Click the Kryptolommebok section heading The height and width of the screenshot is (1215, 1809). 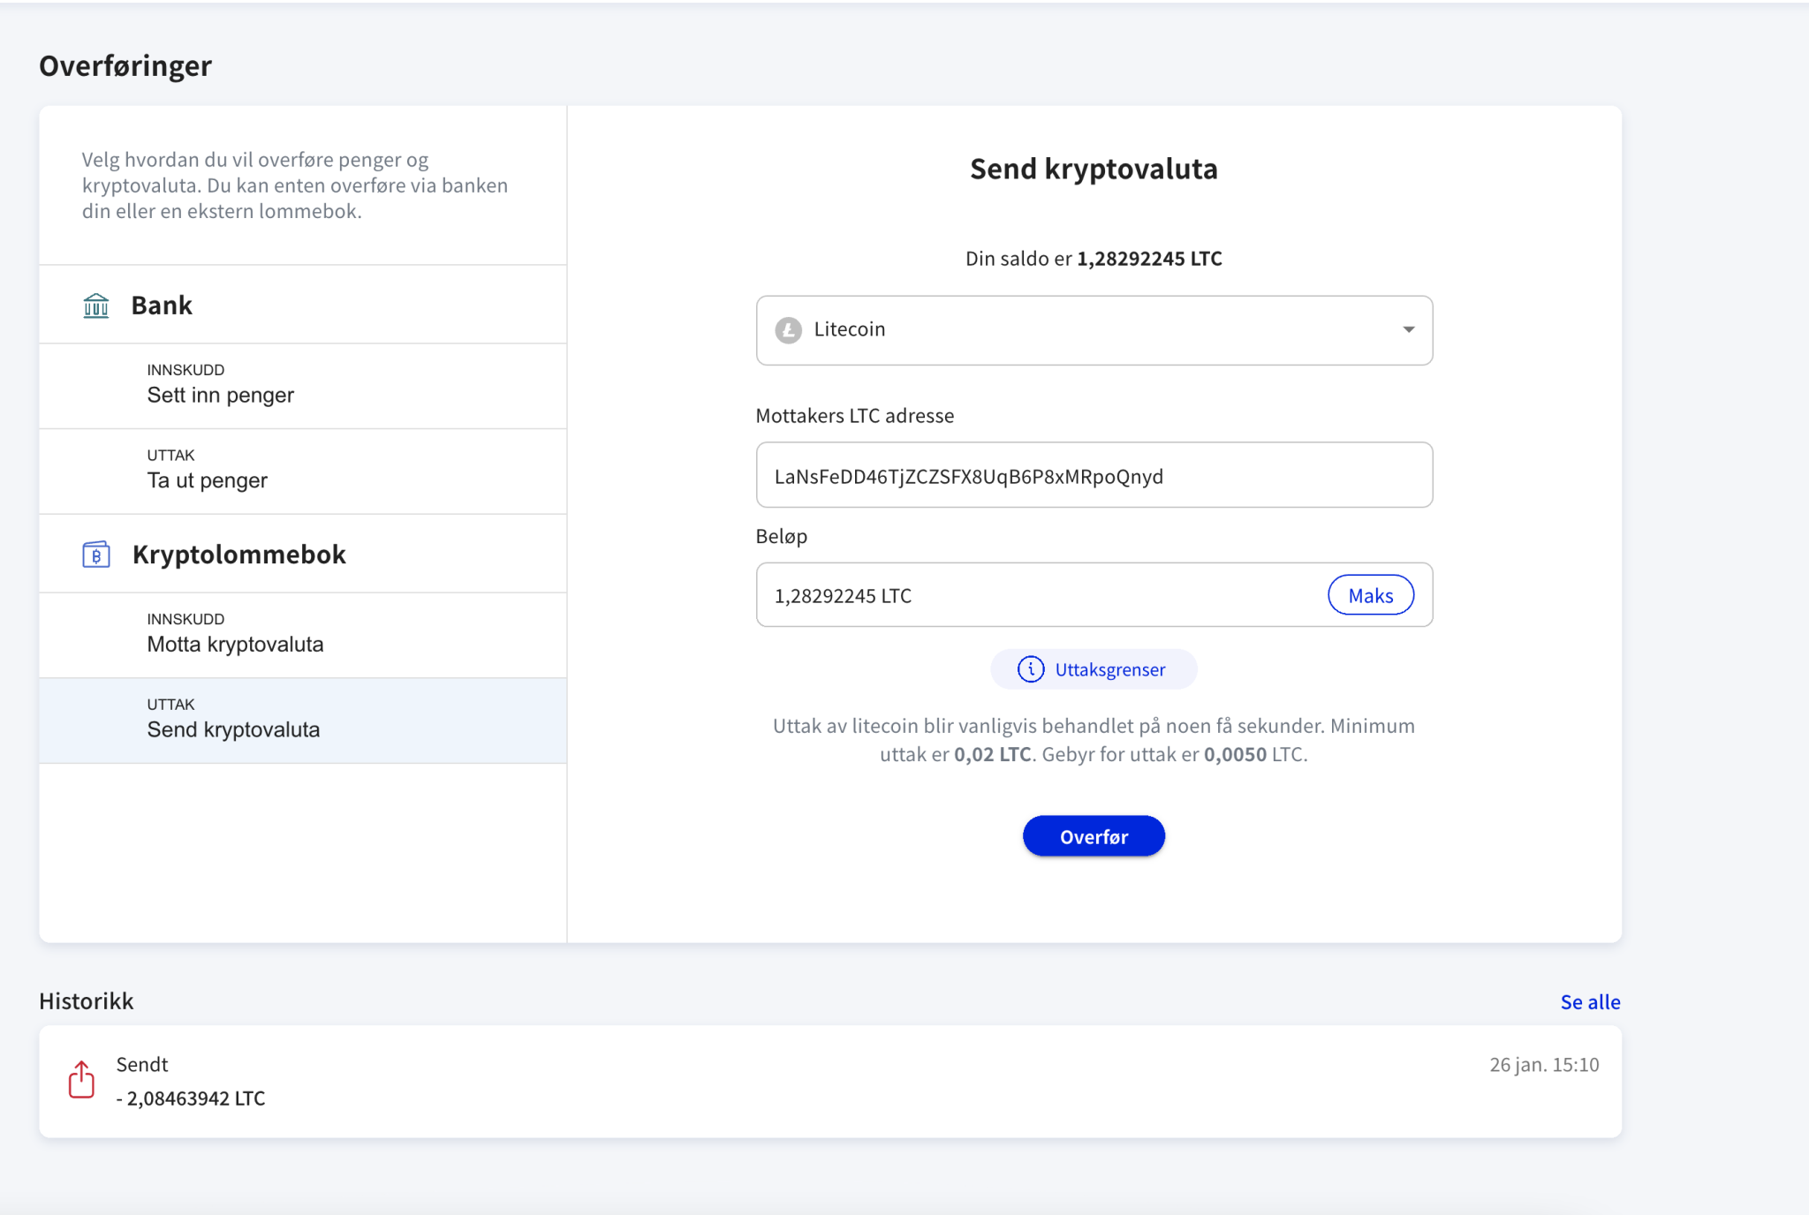point(238,555)
